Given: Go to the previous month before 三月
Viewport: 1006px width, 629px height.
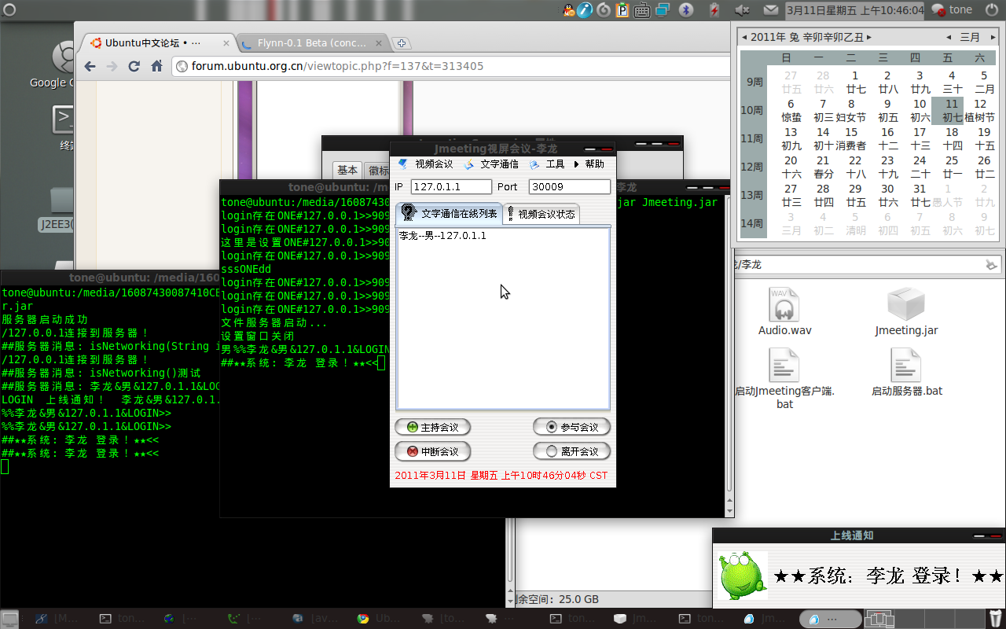Looking at the screenshot, I should point(949,37).
